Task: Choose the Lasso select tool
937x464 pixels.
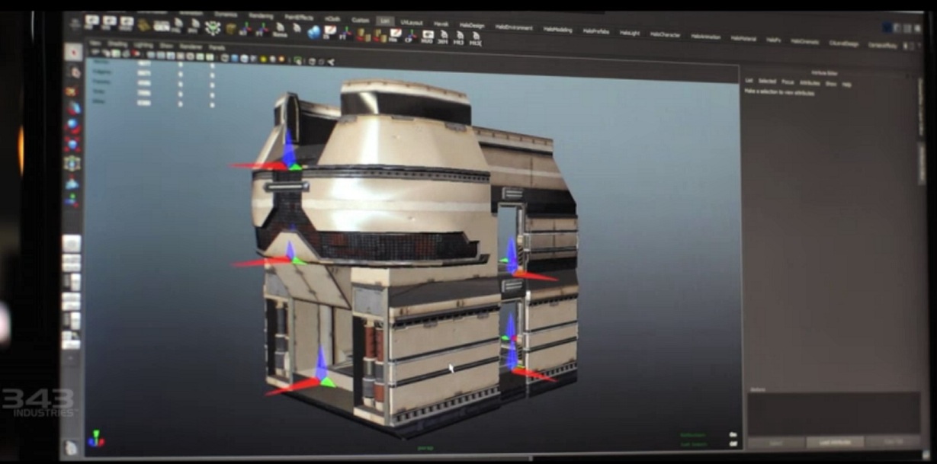Action: coord(73,71)
